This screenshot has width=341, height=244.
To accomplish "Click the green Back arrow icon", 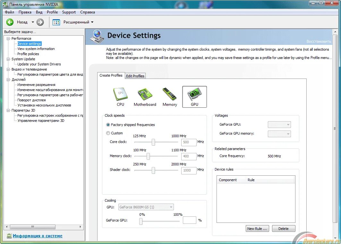I will coord(10,22).
